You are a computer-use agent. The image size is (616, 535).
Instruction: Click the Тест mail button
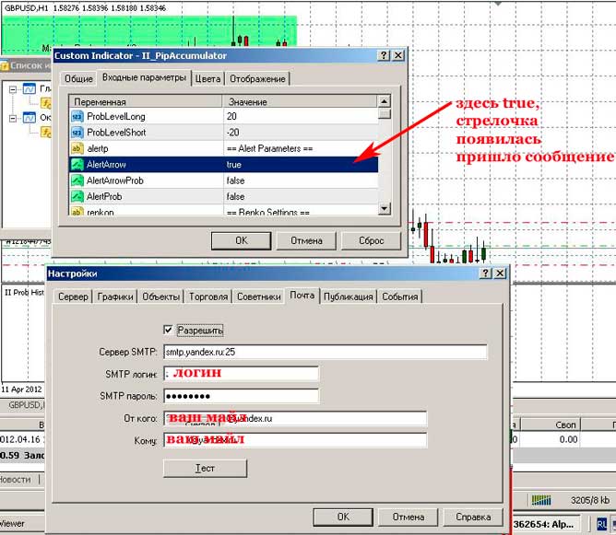(205, 468)
